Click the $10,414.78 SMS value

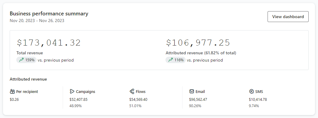click(x=258, y=100)
